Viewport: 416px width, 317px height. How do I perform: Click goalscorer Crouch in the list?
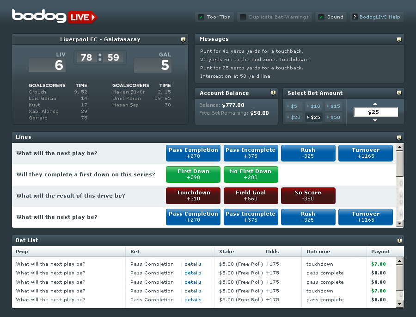37,92
